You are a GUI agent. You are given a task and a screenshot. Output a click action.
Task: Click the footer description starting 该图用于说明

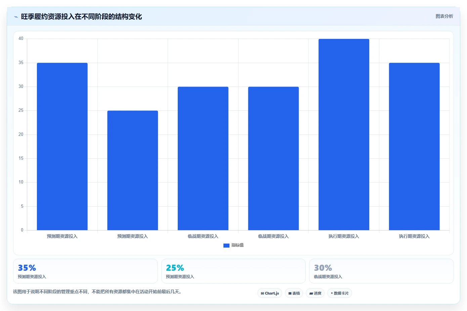coord(98,292)
